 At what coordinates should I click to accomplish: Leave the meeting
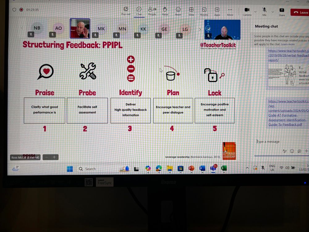pos(301,12)
